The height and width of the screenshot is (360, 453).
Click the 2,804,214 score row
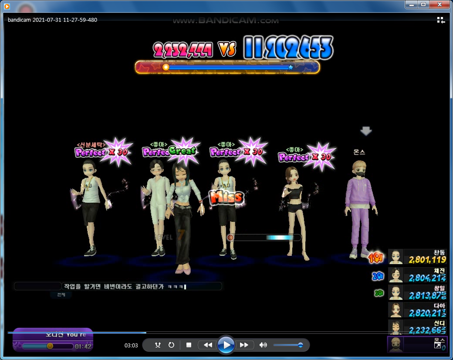pyautogui.click(x=417, y=275)
